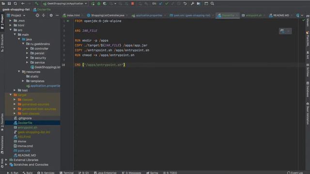Expand the controller package
310x174 pixels.
pyautogui.click(x=27, y=48)
